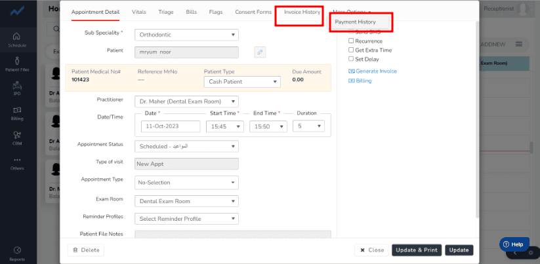Open the Schedule sidebar icon
This screenshot has width=540, height=264.
pos(17,37)
